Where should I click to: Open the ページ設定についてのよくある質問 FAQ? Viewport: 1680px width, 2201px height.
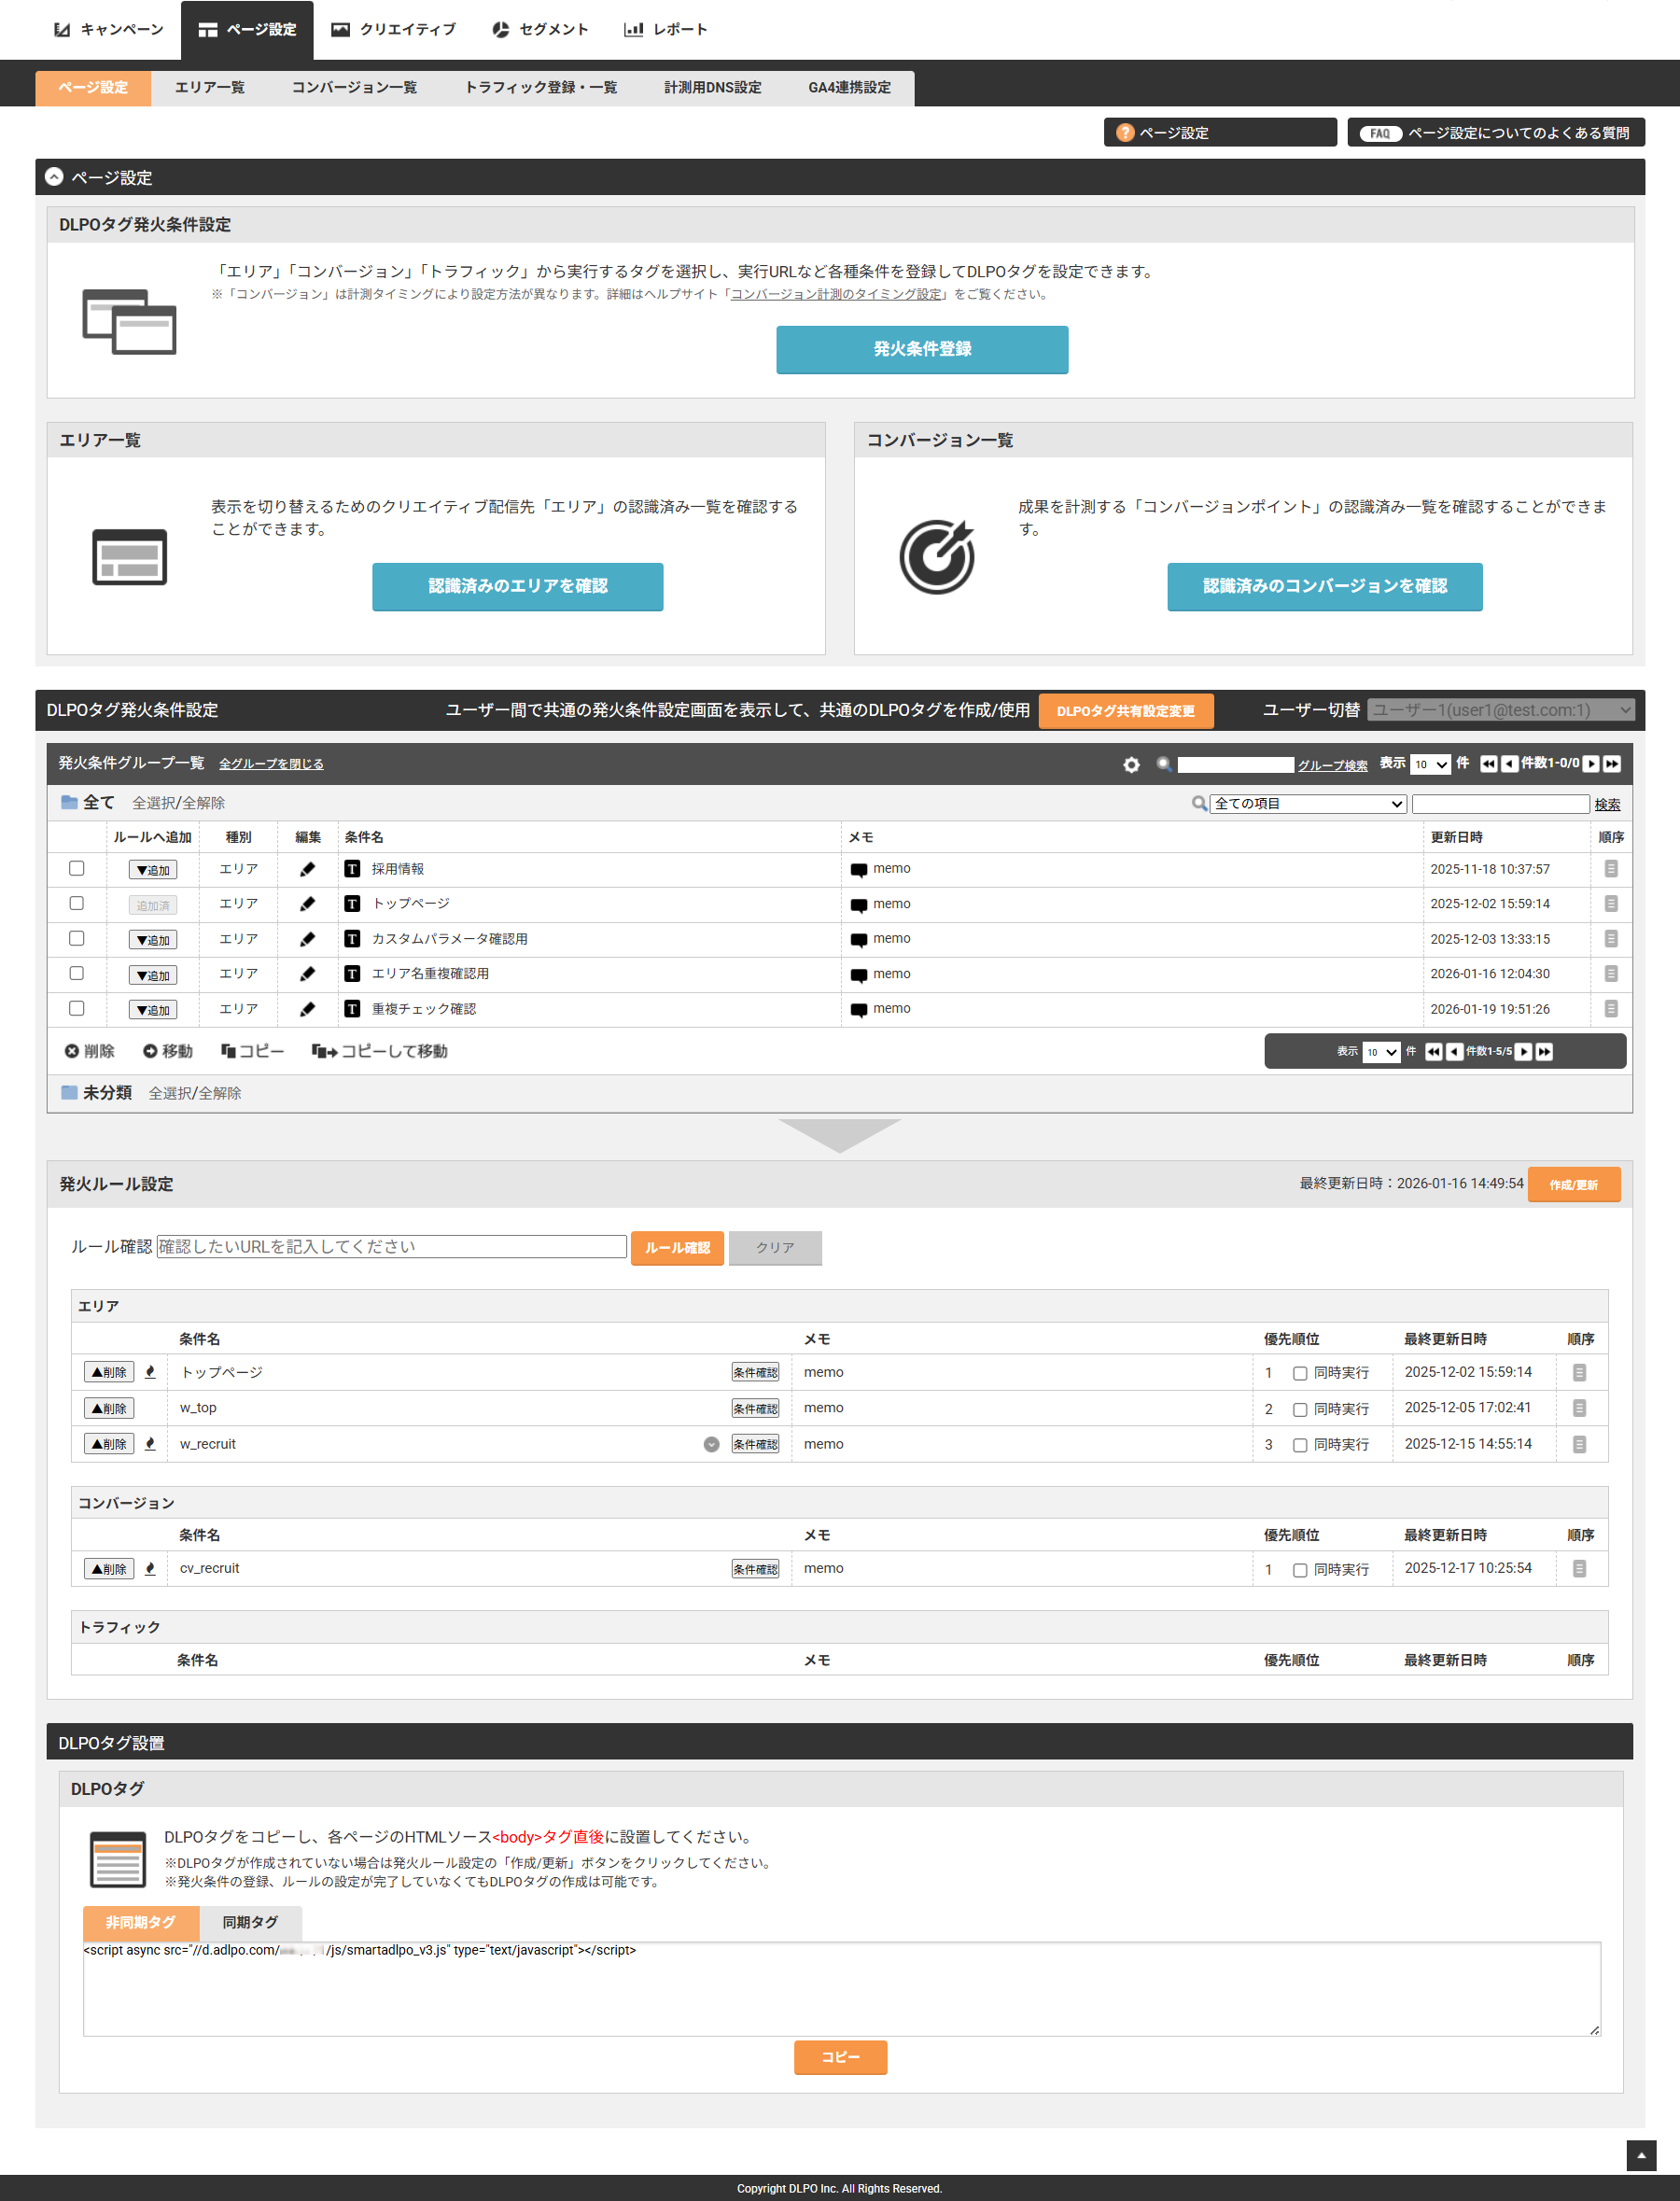1496,133
